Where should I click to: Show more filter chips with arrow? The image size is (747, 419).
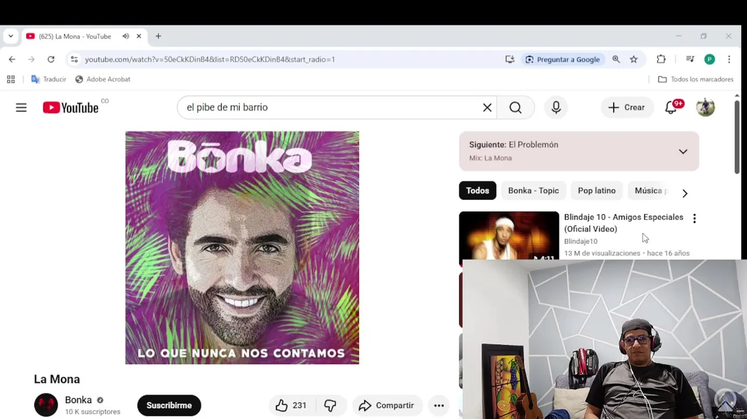[x=685, y=193]
